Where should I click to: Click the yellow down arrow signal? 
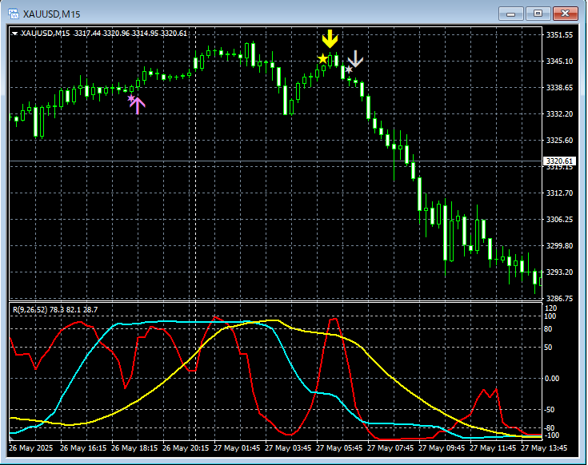(330, 39)
